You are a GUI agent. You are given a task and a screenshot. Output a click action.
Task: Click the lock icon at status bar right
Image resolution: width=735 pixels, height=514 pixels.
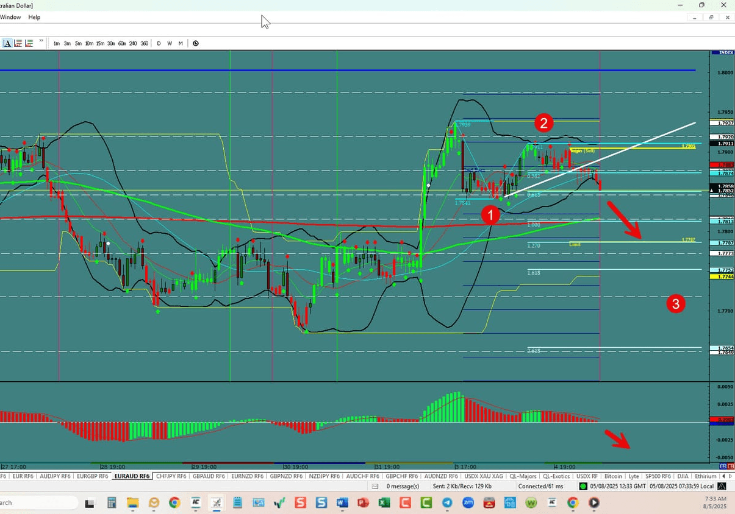pyautogui.click(x=722, y=486)
